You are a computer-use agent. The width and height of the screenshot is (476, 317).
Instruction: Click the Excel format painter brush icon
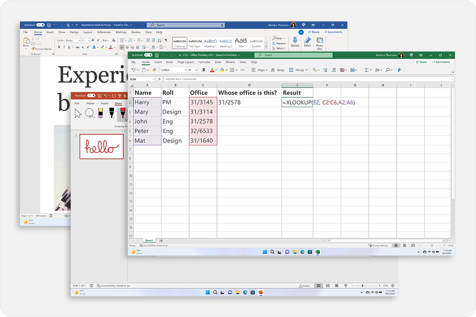(154, 70)
